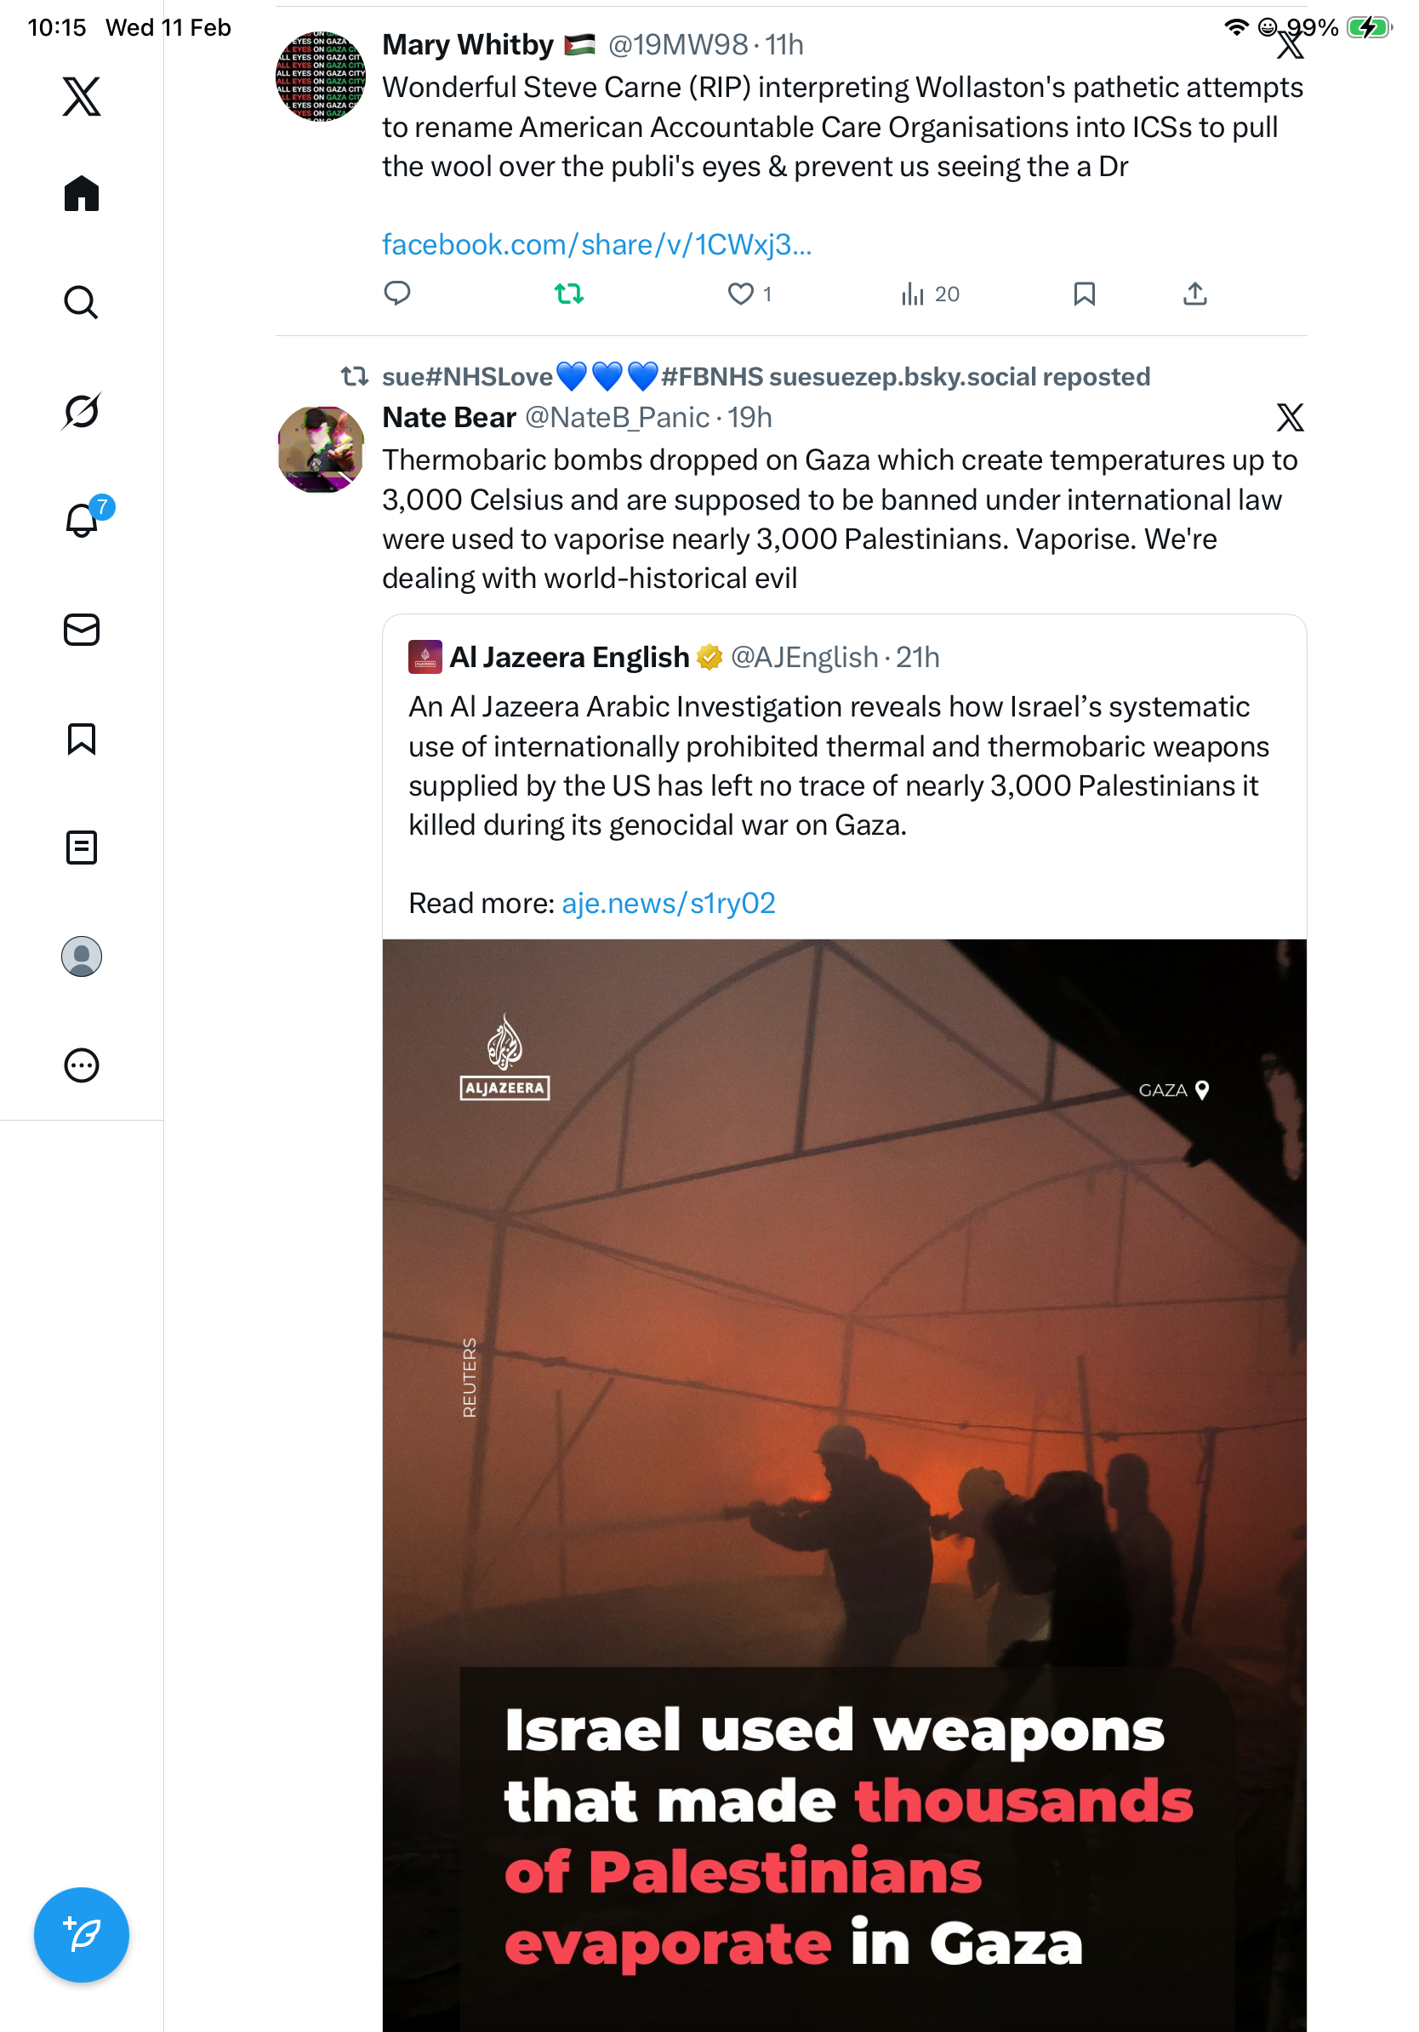Reply to Mary Whitby's post
The height and width of the screenshot is (2032, 1419).
pyautogui.click(x=397, y=293)
